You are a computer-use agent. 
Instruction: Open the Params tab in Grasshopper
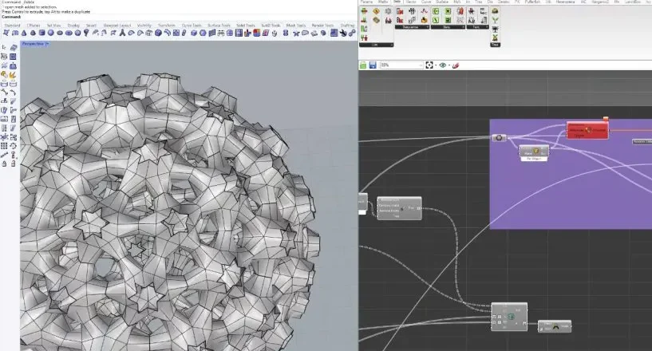[366, 2]
